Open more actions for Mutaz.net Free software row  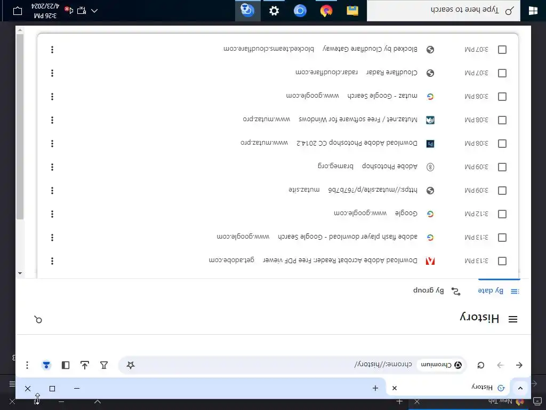(x=52, y=120)
